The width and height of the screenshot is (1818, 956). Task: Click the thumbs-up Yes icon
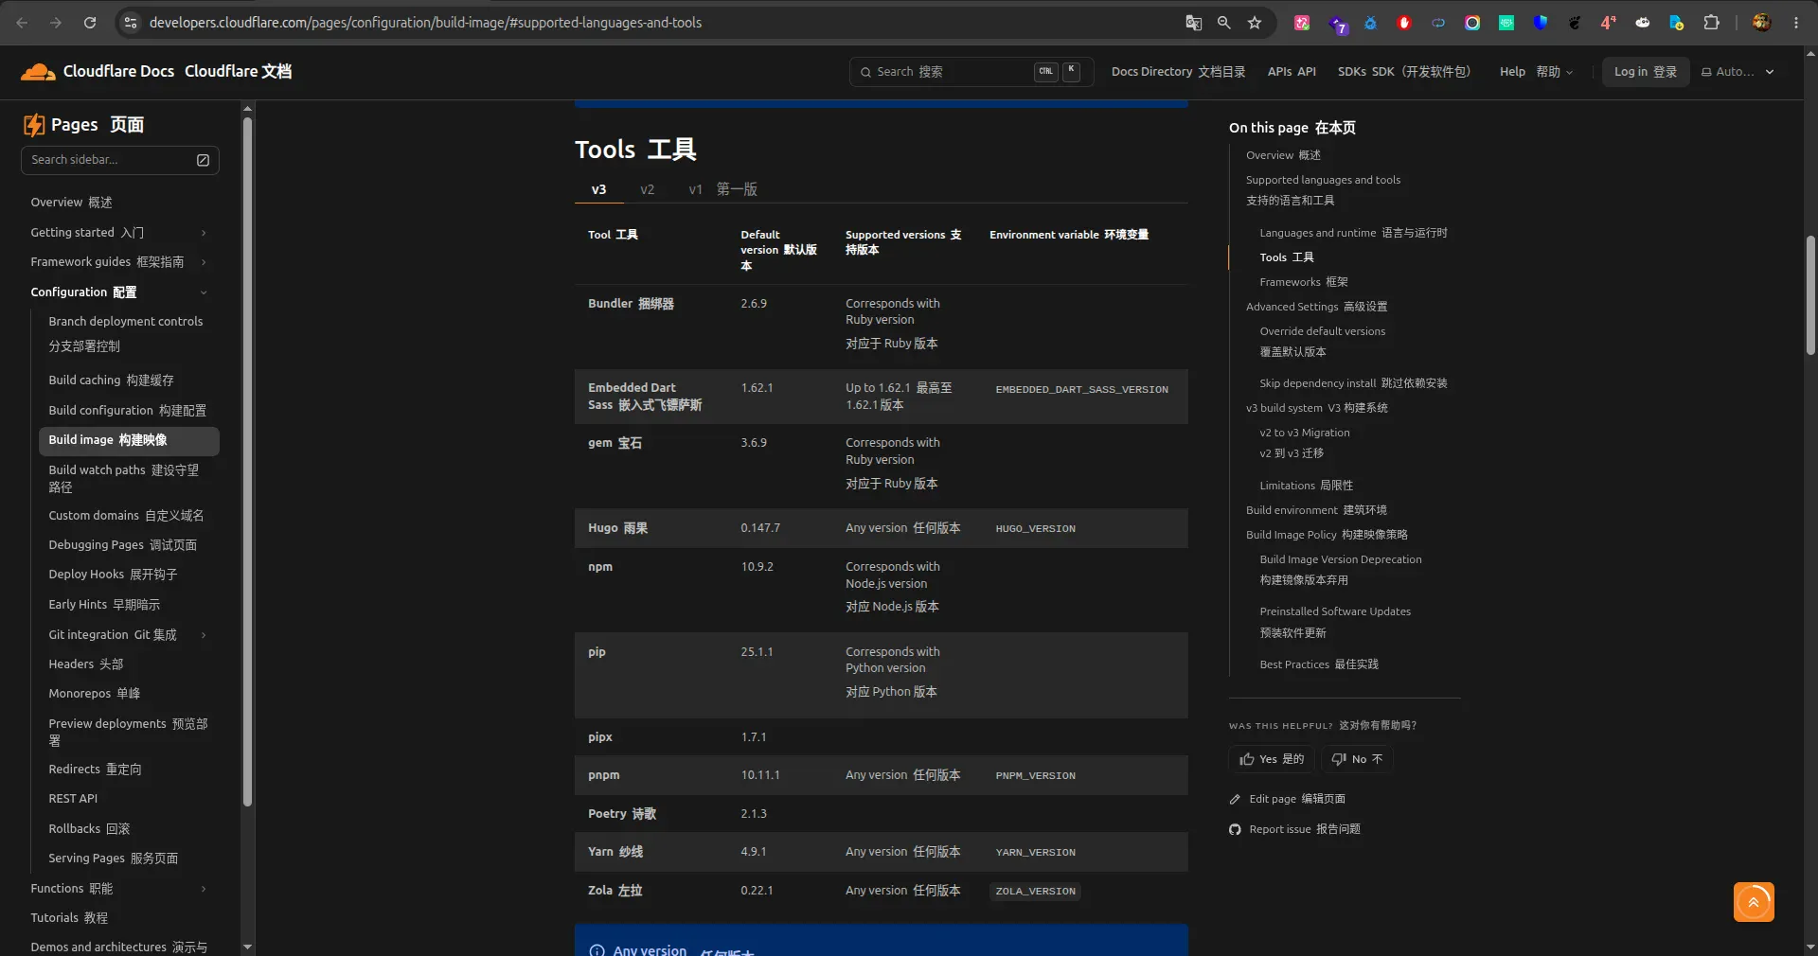click(1247, 759)
